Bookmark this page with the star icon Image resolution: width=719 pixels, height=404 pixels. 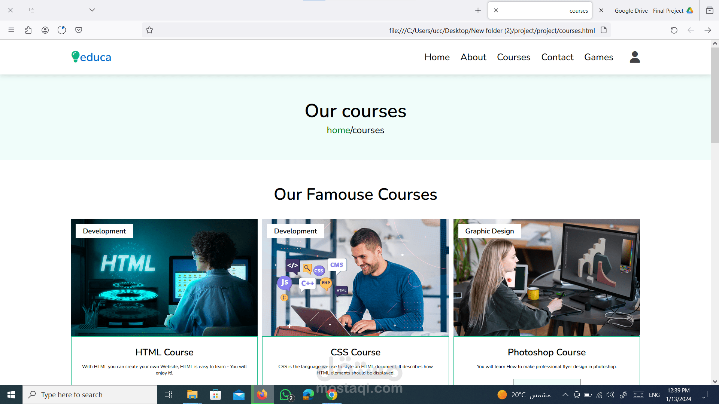[149, 30]
